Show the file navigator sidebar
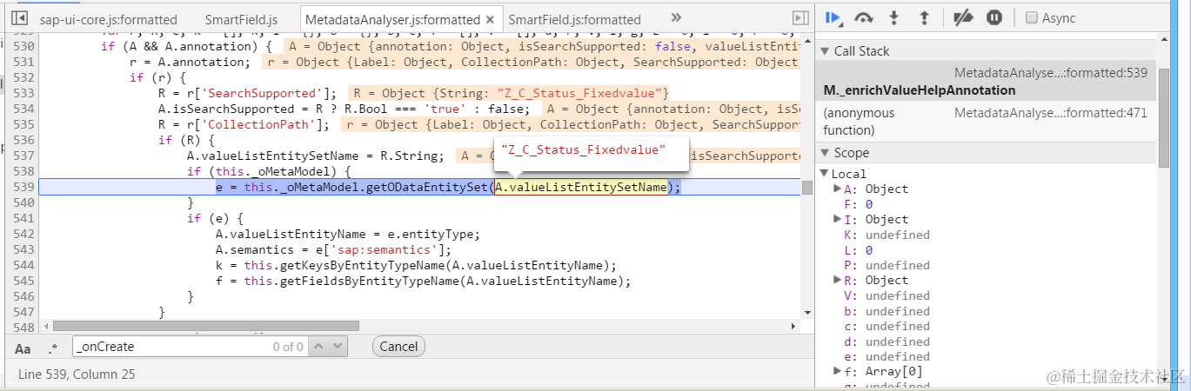The image size is (1191, 391). coord(19,18)
